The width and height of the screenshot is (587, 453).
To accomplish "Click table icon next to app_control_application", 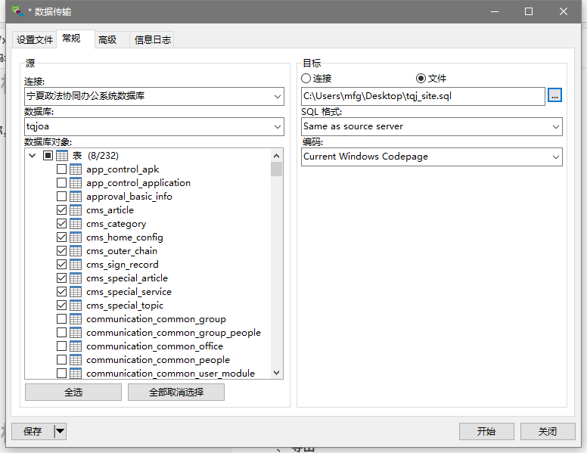I will (76, 183).
